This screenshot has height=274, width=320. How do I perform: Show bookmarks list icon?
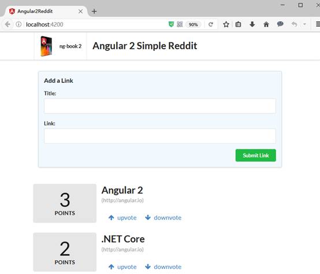tap(238, 24)
